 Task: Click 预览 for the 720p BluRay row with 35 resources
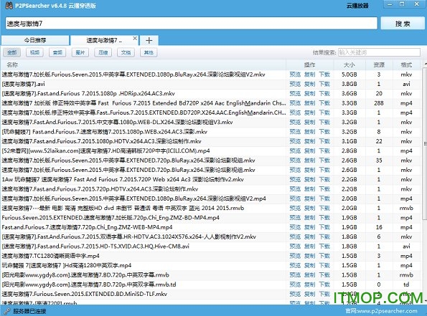coord(295,161)
